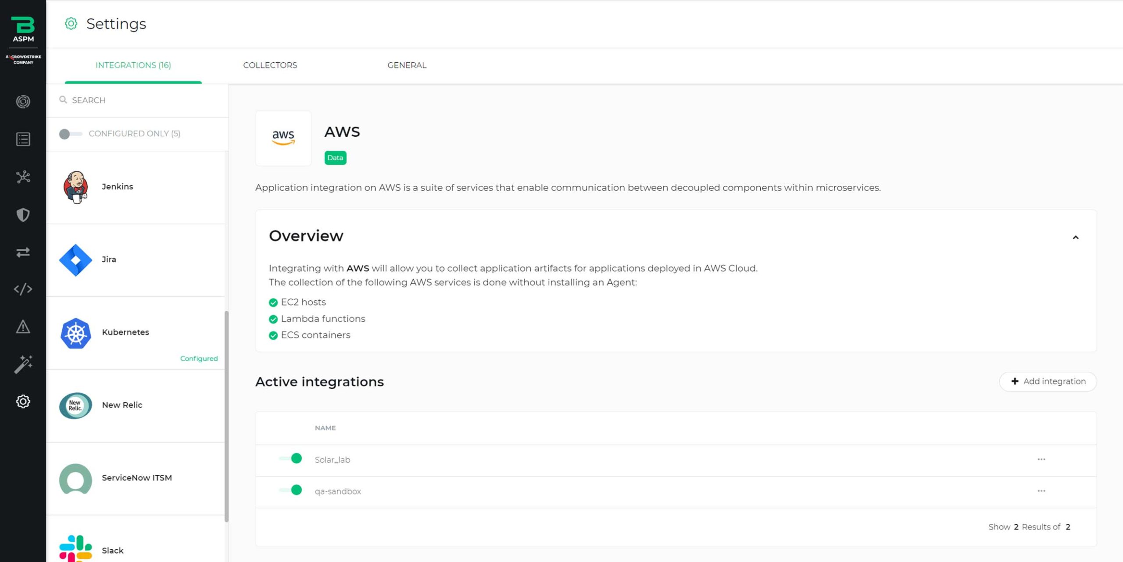Image resolution: width=1123 pixels, height=562 pixels.
Task: Select the Jira integration entry
Action: [x=135, y=260]
